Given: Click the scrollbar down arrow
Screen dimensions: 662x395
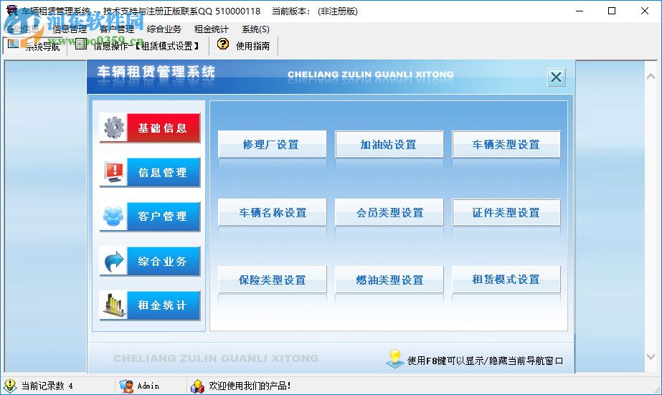Looking at the screenshot, I should (x=651, y=356).
